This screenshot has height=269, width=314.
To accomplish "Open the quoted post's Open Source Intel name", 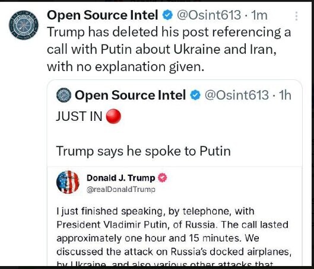I will pos(130,95).
